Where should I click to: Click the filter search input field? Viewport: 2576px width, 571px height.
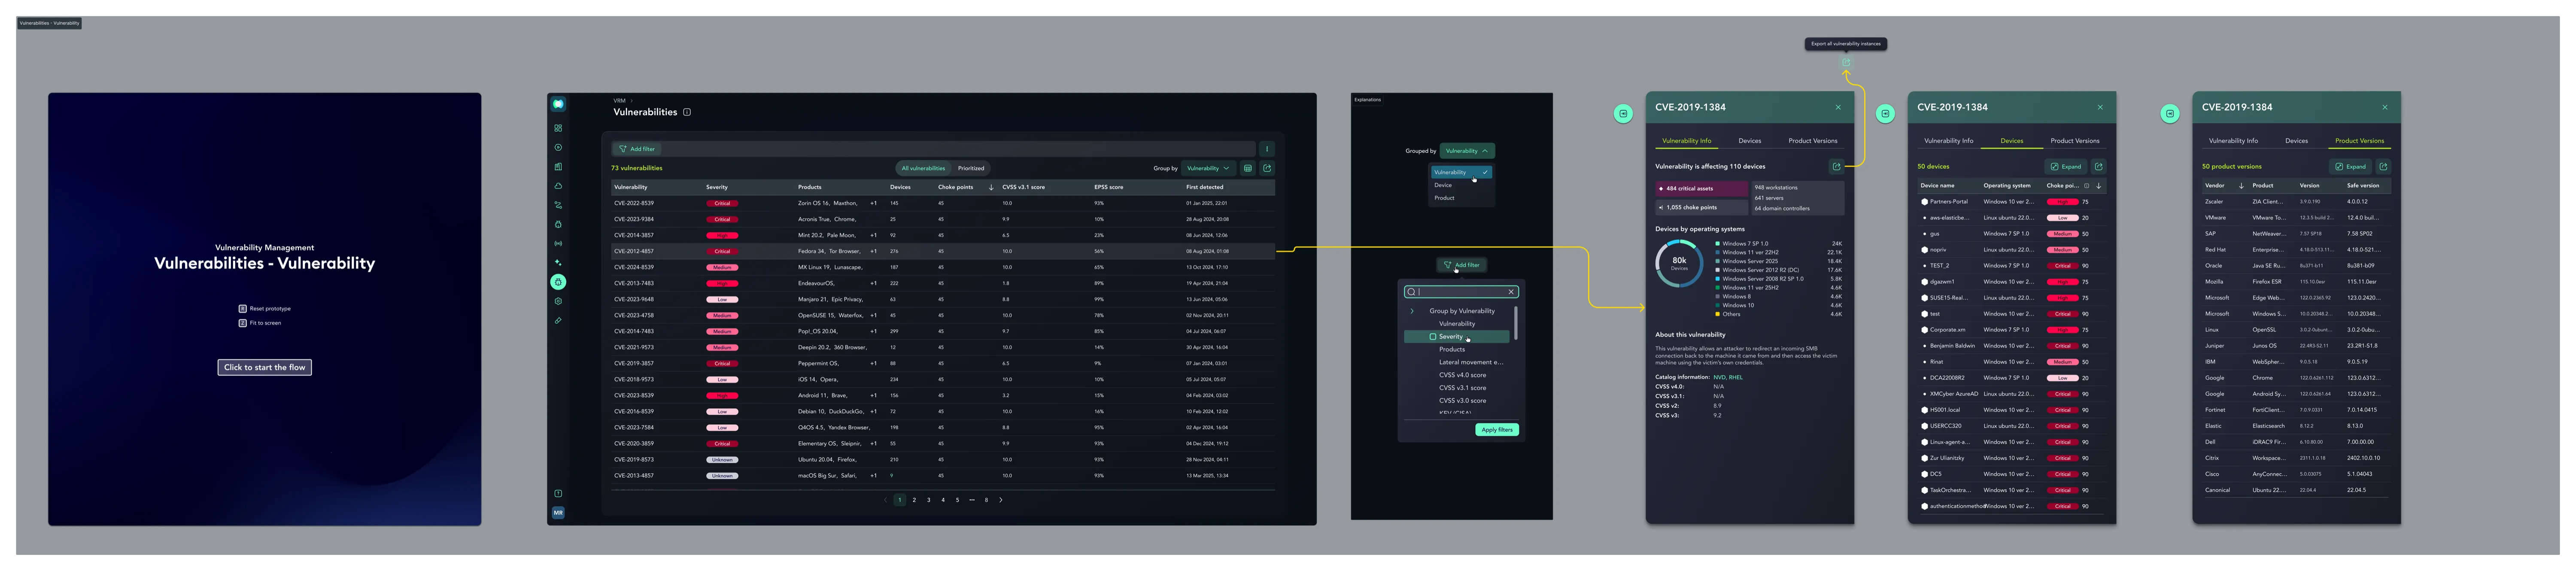point(1462,292)
